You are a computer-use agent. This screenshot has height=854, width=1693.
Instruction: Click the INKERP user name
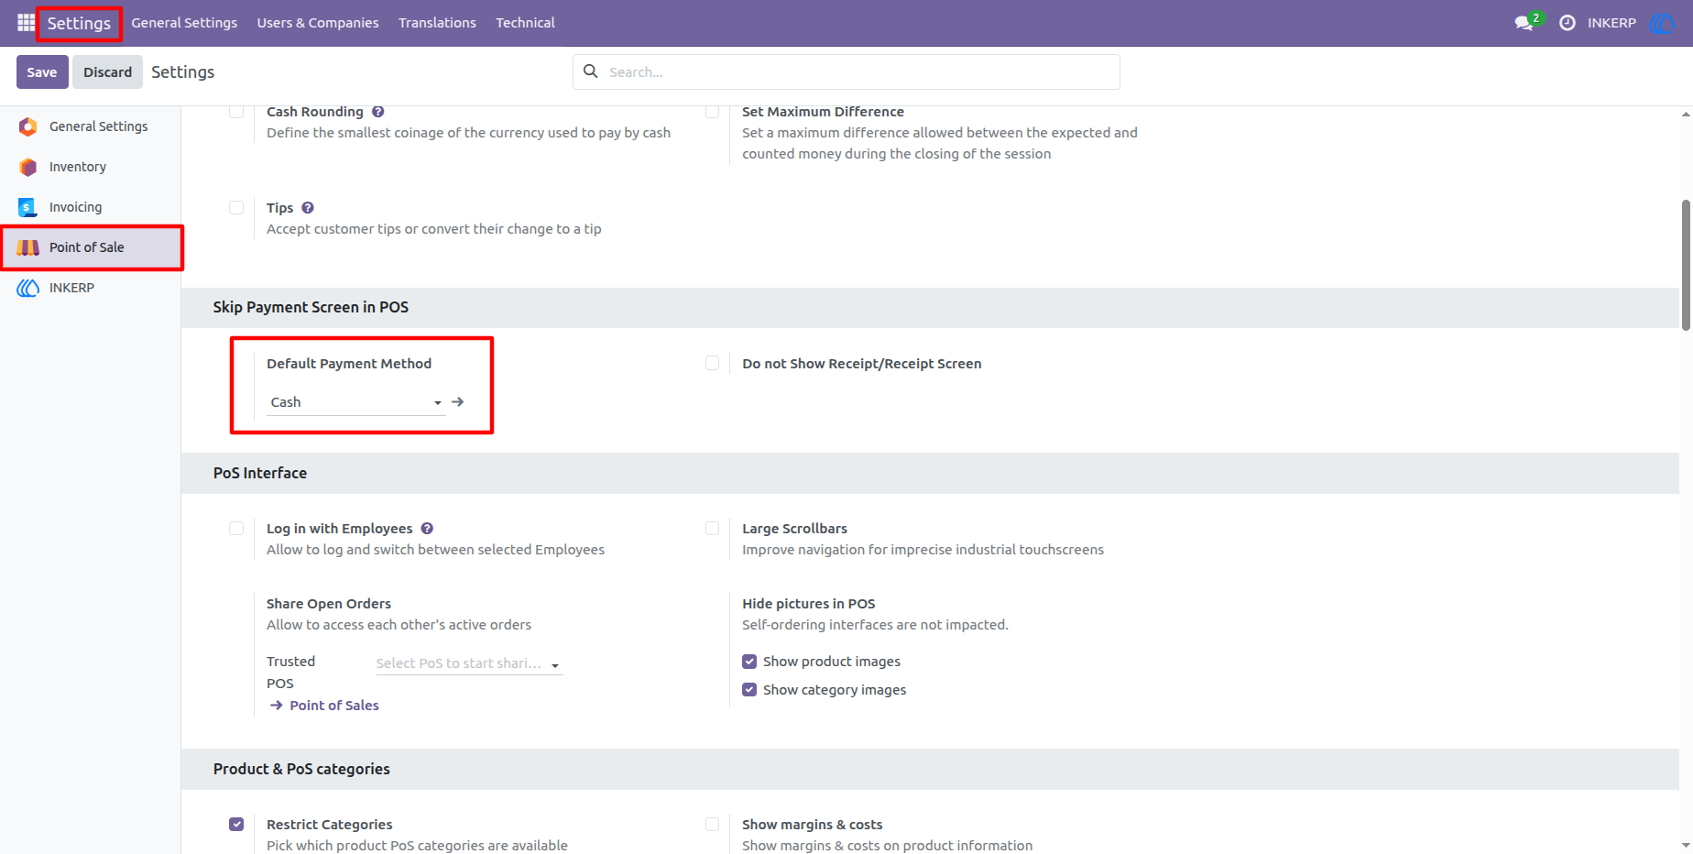[x=1611, y=23]
